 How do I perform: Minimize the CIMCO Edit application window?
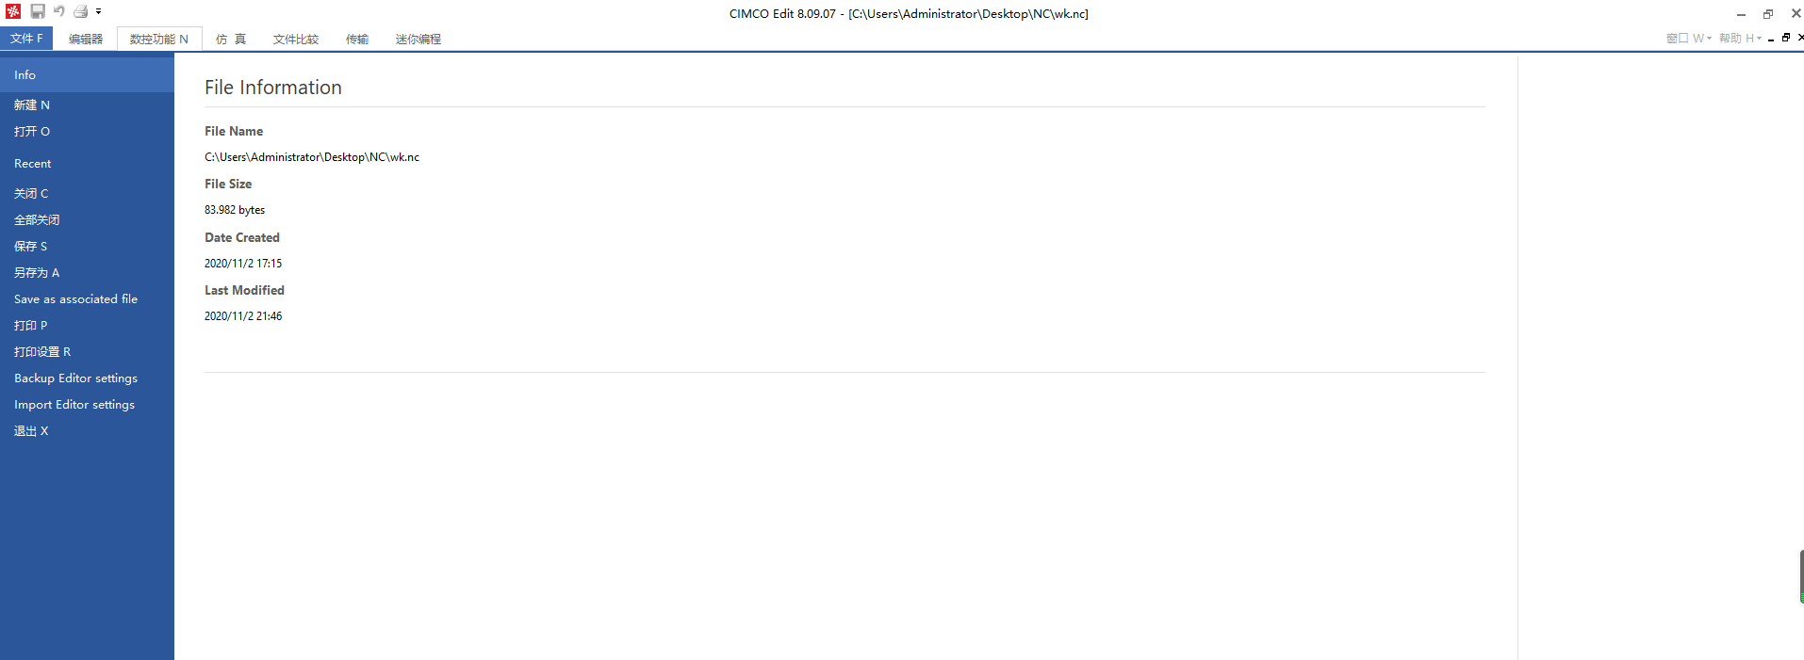pyautogui.click(x=1741, y=13)
